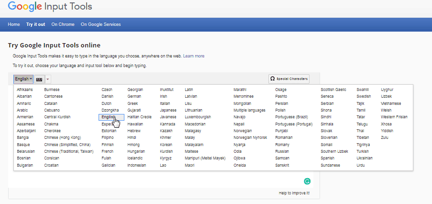Choose Zulu from the language list
The height and width of the screenshot is (204, 432).
(x=384, y=137)
